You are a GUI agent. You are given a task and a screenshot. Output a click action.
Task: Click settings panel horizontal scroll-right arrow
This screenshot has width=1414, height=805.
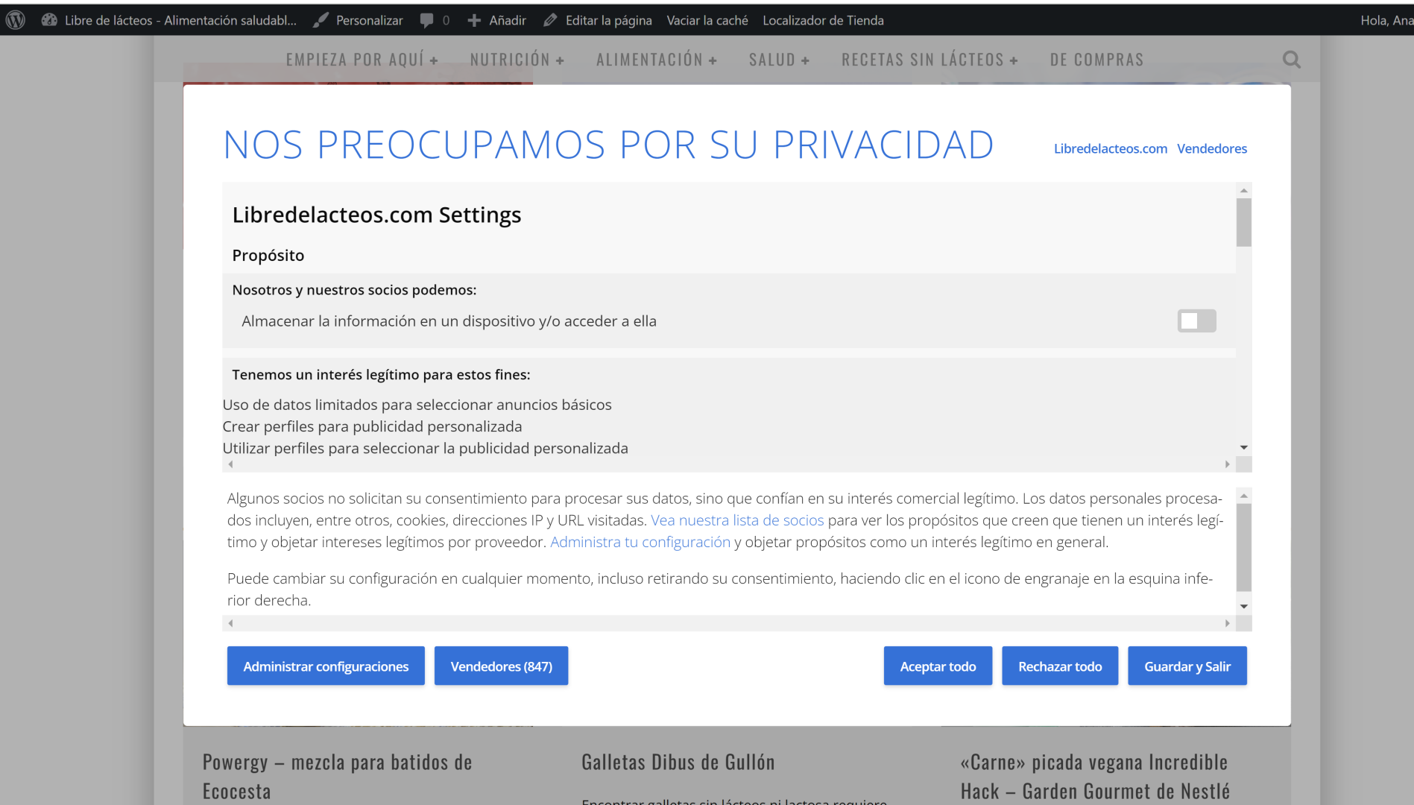1227,464
